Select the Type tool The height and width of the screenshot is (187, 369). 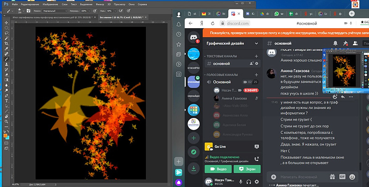click(x=6, y=101)
